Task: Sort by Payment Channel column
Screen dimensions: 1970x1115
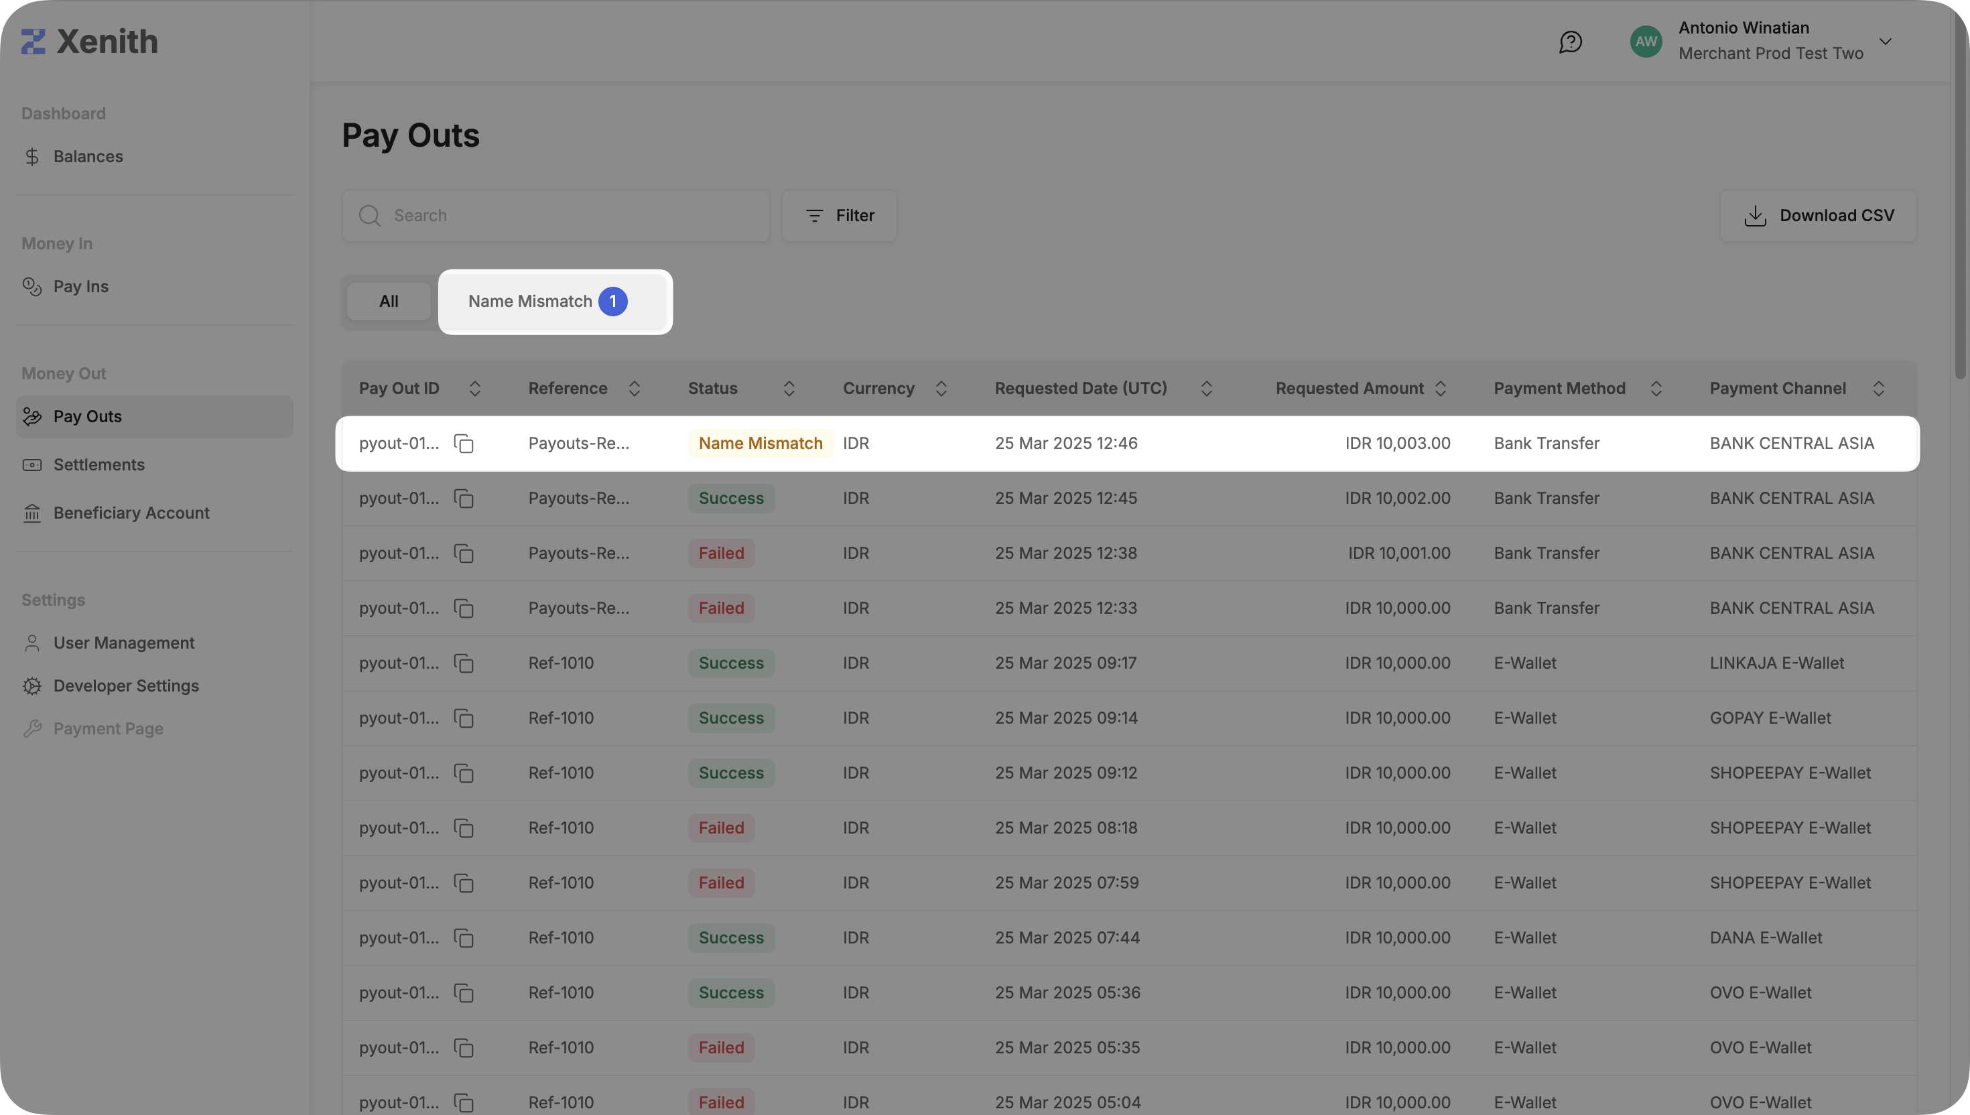Action: (1878, 388)
